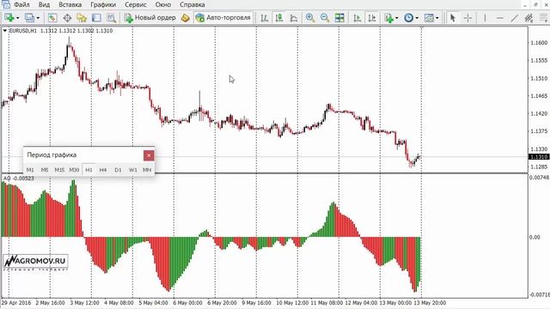The image size is (550, 309).
Task: Open the Templates icon
Action: pyautogui.click(x=429, y=17)
